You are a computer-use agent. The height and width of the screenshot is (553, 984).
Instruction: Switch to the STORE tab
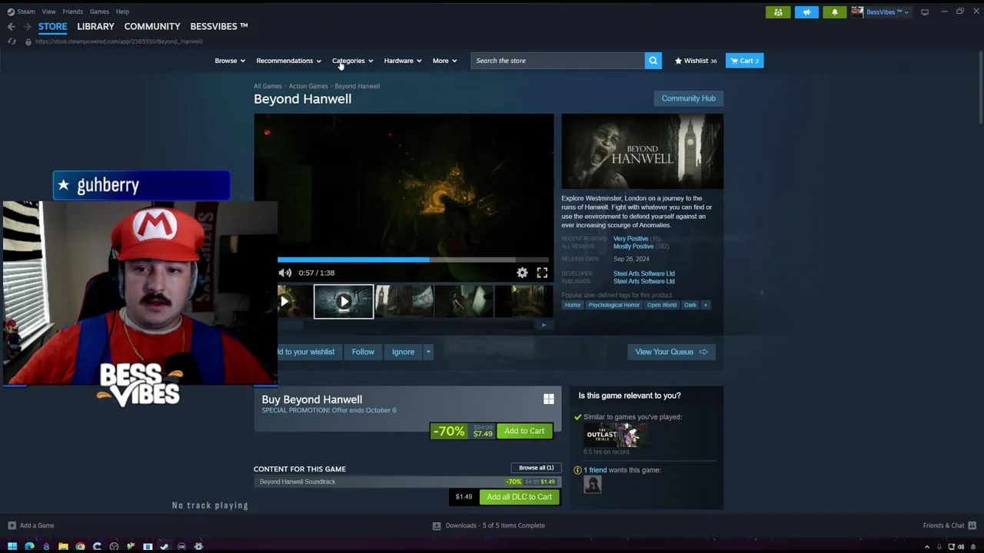(53, 26)
